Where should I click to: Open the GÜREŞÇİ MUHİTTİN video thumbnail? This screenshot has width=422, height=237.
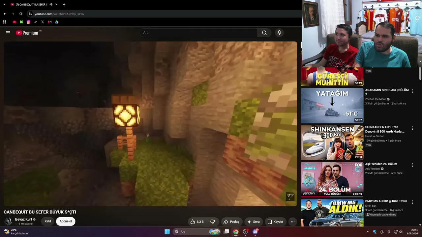[332, 76]
